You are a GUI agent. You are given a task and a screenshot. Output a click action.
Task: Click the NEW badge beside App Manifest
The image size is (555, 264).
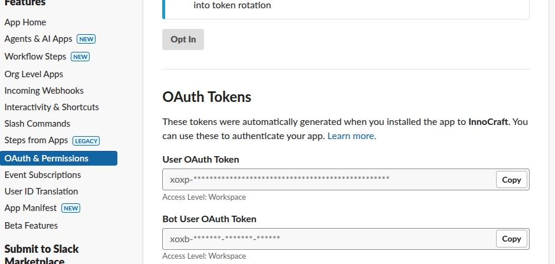click(x=71, y=208)
